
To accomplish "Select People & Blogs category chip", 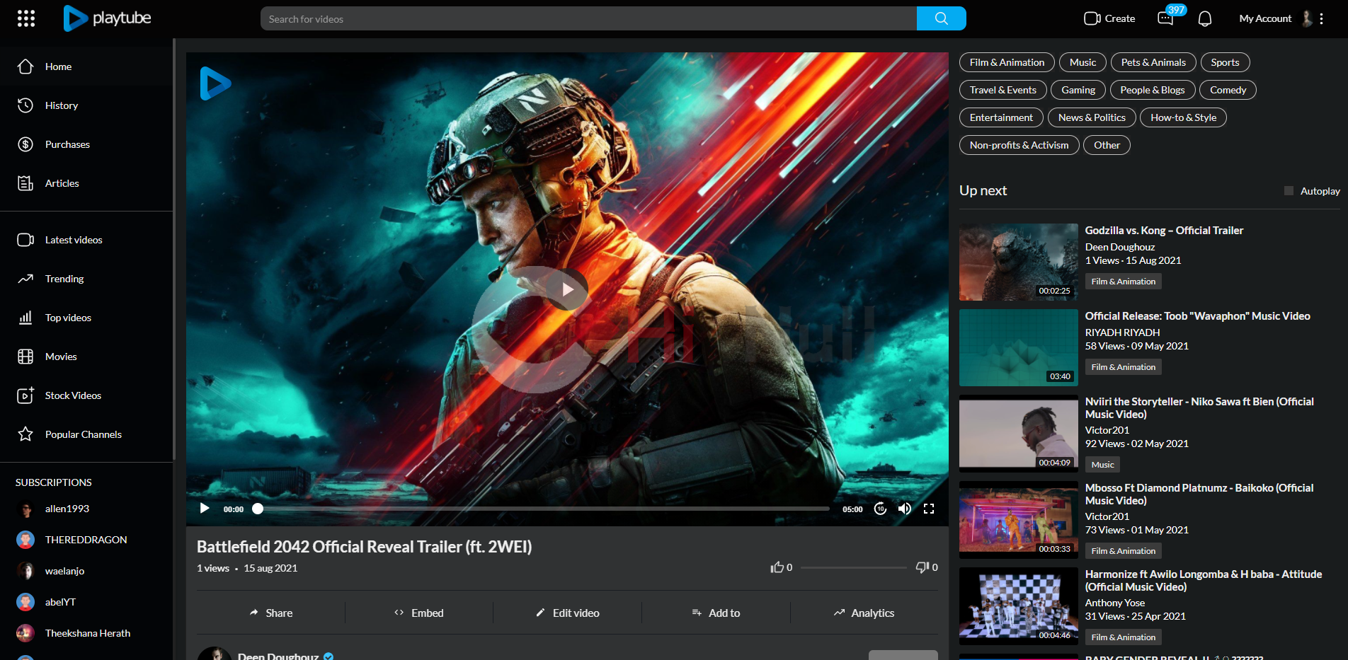I will click(1153, 90).
